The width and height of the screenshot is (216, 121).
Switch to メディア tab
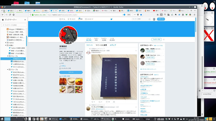113,45
